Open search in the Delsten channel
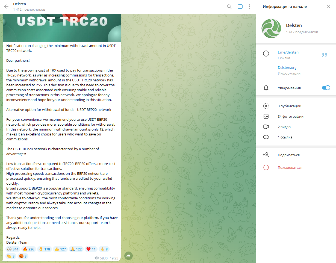The height and width of the screenshot is (263, 336). tap(229, 7)
